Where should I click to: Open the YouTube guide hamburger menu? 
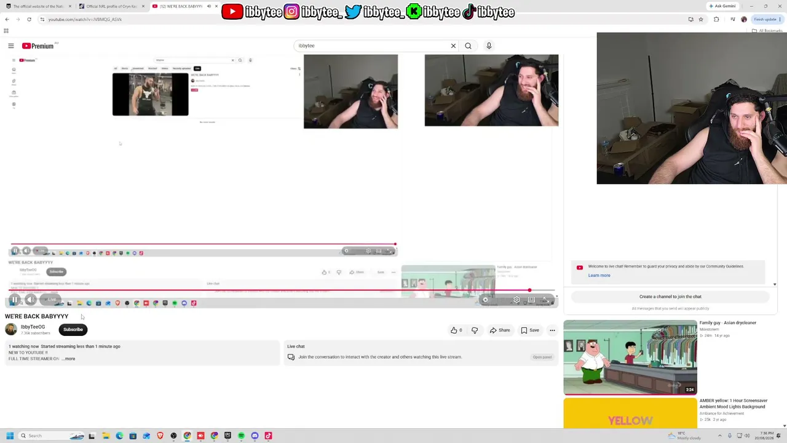[x=11, y=46]
